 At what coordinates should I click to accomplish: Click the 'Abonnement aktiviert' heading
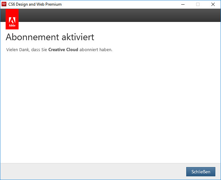pyautogui.click(x=50, y=37)
